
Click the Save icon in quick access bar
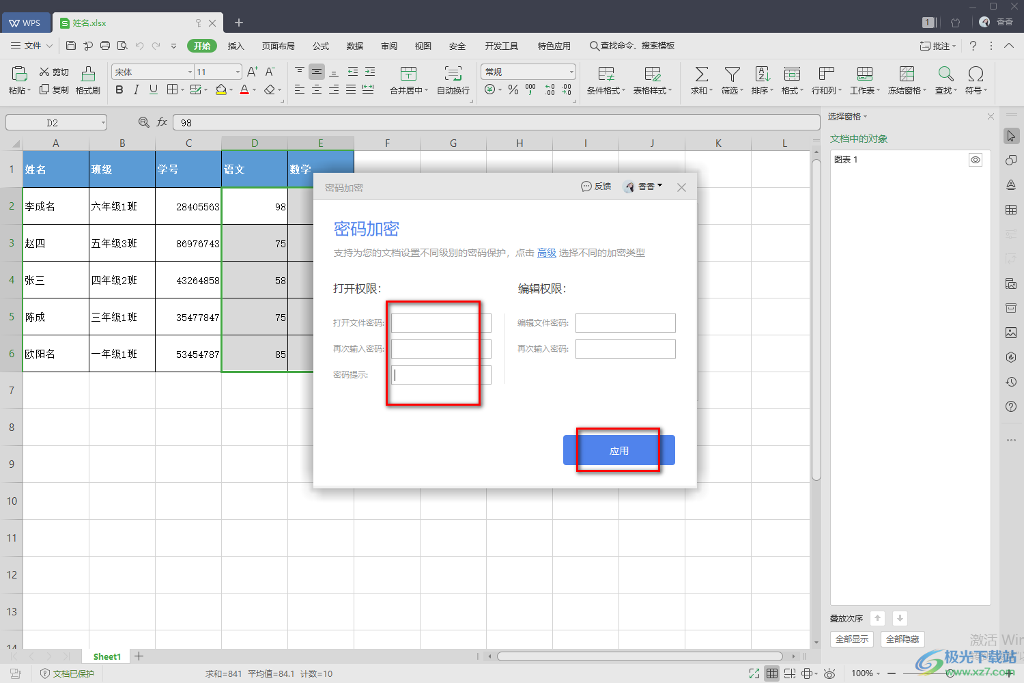pyautogui.click(x=71, y=46)
